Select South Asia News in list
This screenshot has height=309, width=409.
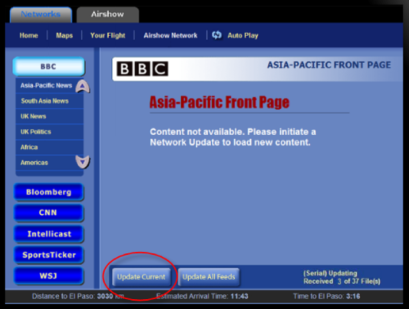click(x=45, y=101)
